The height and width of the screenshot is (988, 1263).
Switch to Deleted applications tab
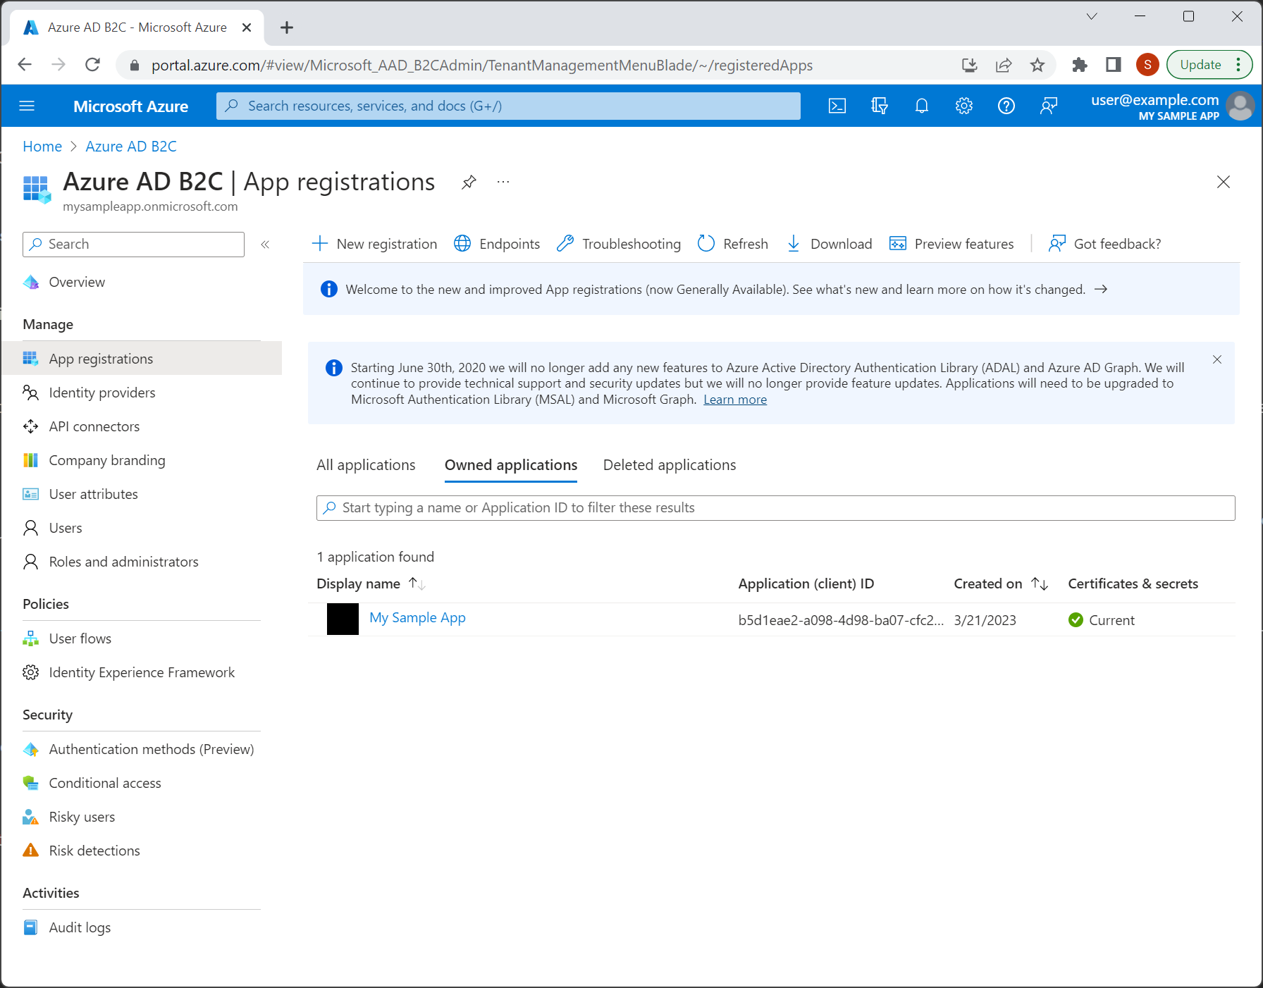pyautogui.click(x=670, y=465)
